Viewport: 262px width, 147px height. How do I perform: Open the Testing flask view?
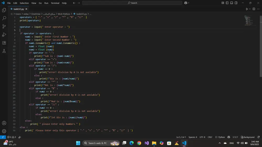(x=4, y=51)
